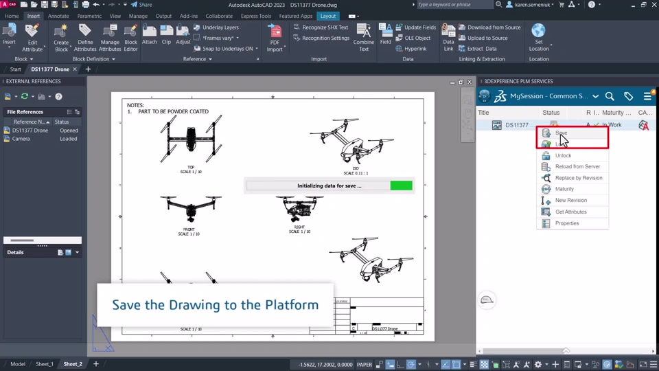Screen dimensions: 659x371
Task: Click the saving progress bar
Action: pos(329,186)
